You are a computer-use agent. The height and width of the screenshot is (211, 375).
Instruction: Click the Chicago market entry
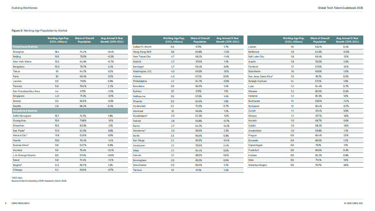coord(17,170)
